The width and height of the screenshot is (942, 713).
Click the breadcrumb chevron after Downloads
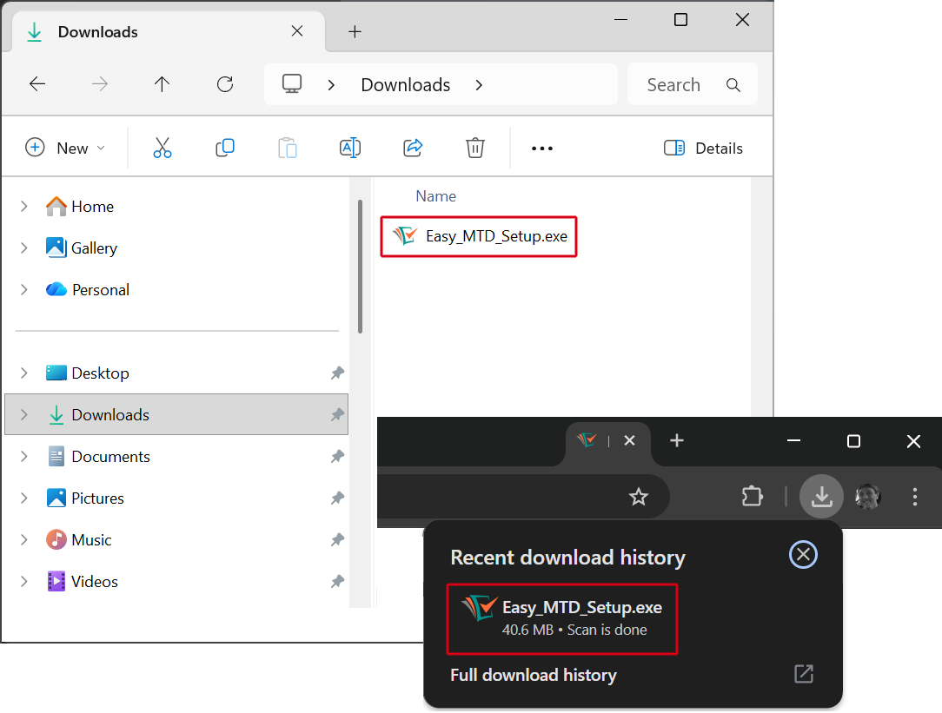pos(478,84)
